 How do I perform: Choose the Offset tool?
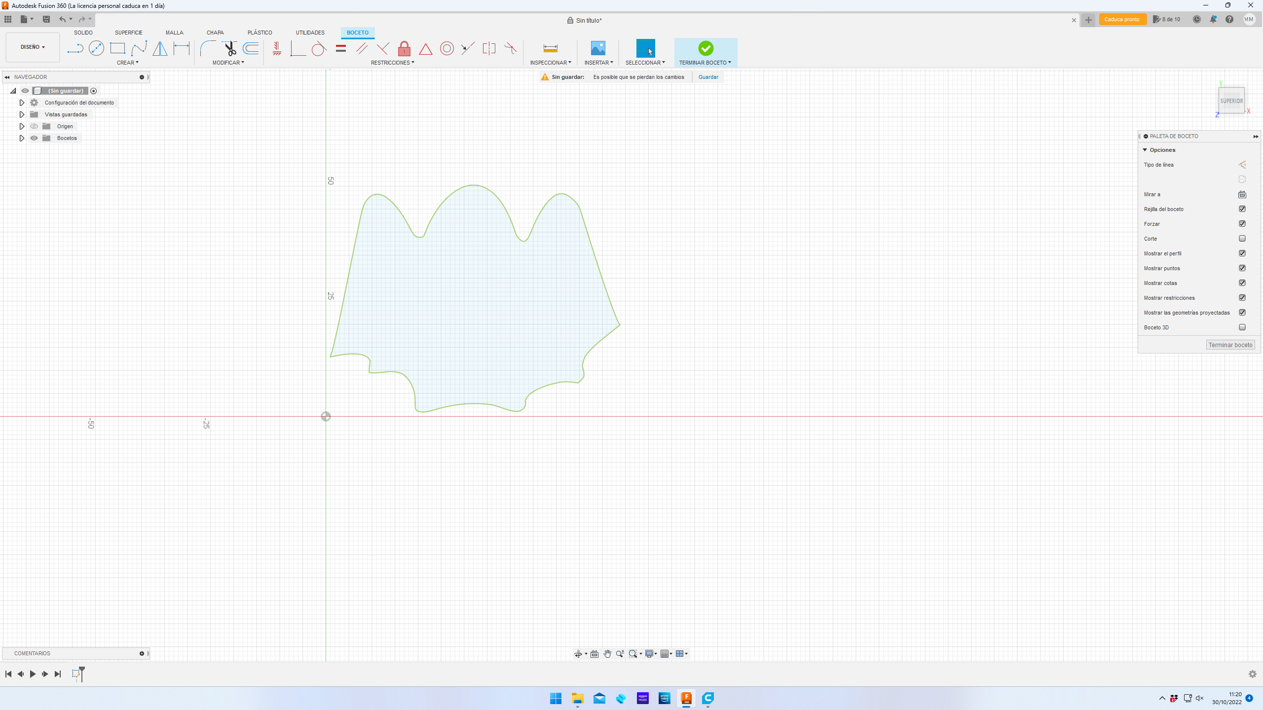click(251, 48)
